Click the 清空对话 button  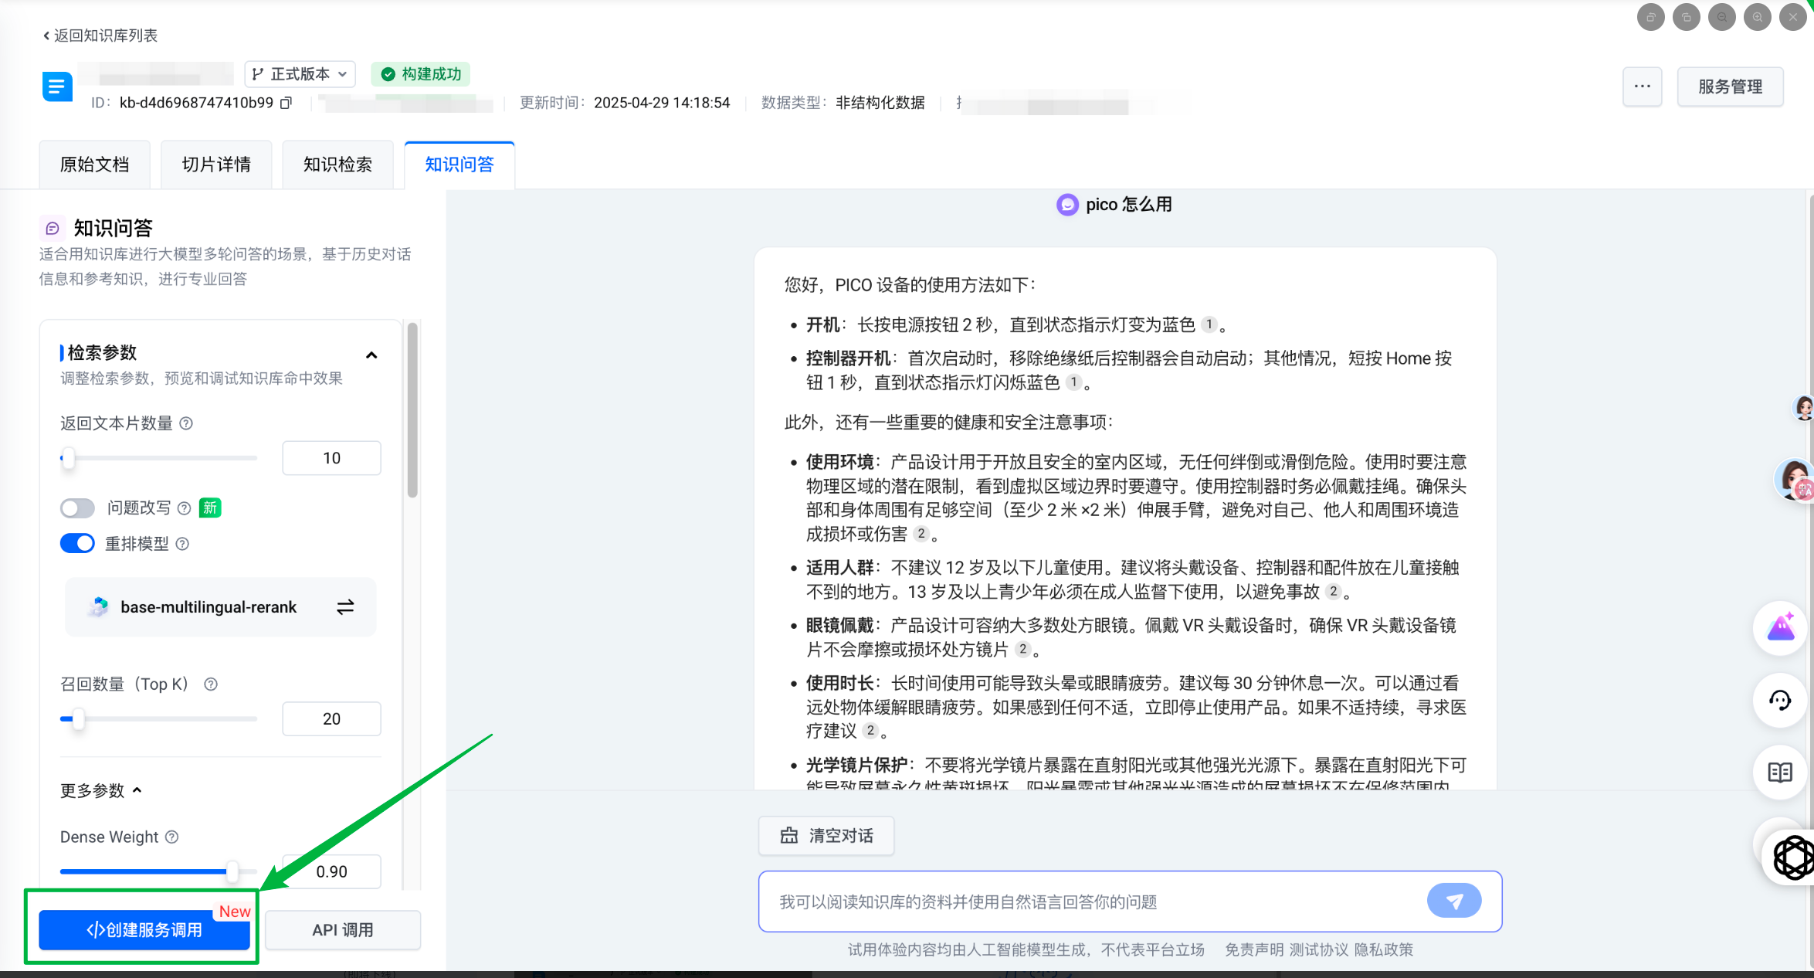(826, 836)
